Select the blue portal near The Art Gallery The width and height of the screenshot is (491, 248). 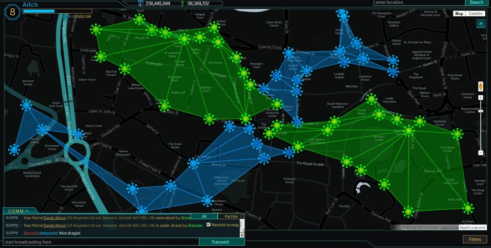[42, 129]
